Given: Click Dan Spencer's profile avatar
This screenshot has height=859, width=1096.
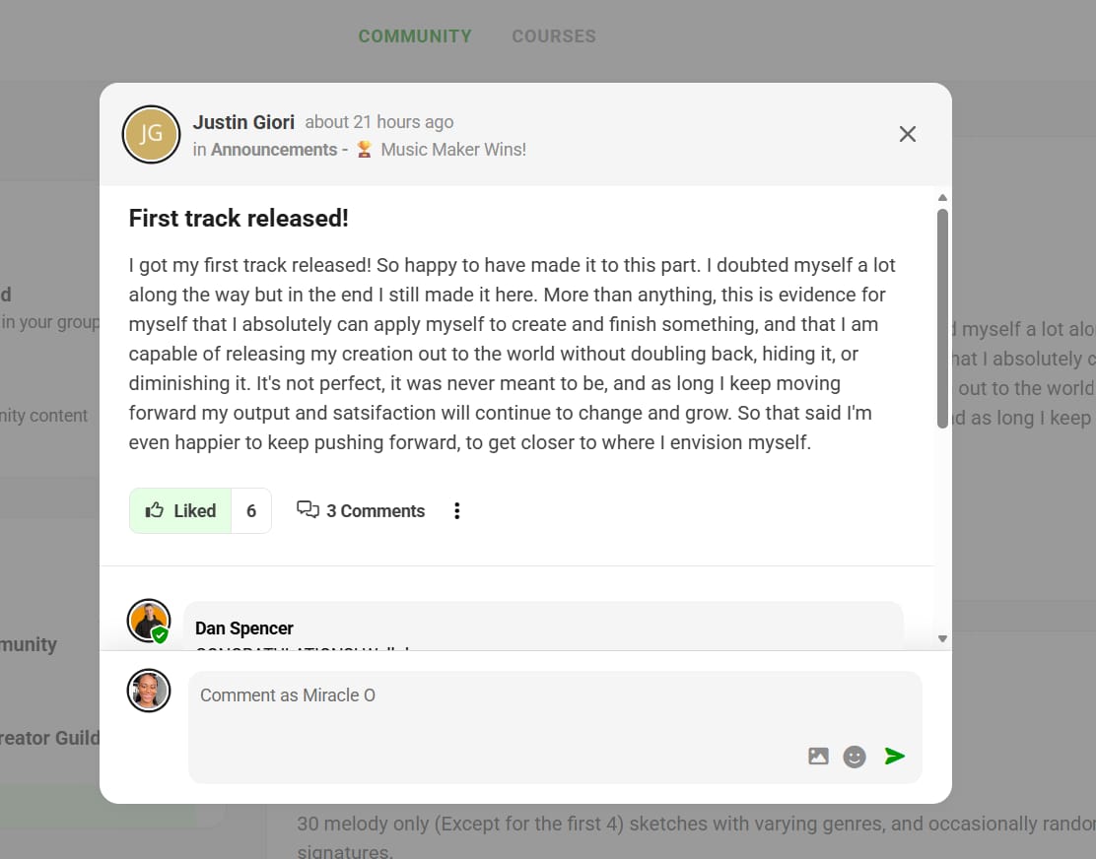Looking at the screenshot, I should tap(149, 621).
